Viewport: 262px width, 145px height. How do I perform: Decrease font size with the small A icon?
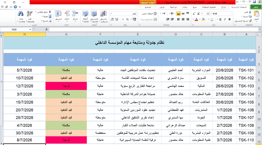coord(194,14)
